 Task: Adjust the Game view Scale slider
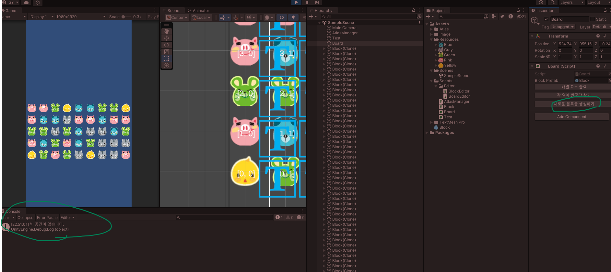(x=126, y=16)
